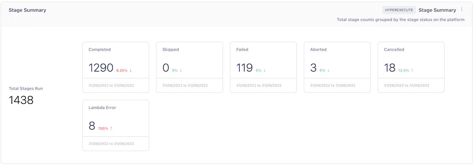This screenshot has width=474, height=165.
Task: Click the green down arrow in Aborted card
Action: pyautogui.click(x=328, y=71)
